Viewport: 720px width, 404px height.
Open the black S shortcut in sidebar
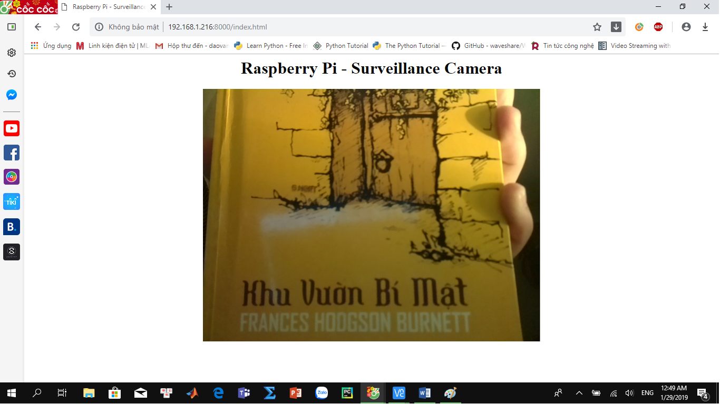coord(12,252)
